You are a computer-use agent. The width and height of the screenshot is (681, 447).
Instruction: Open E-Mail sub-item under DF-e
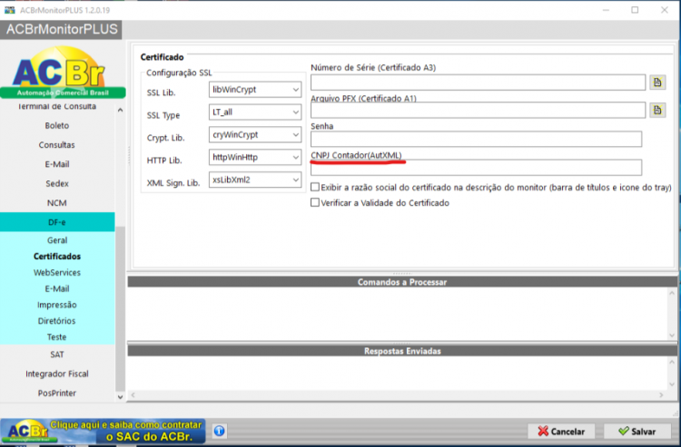click(57, 288)
